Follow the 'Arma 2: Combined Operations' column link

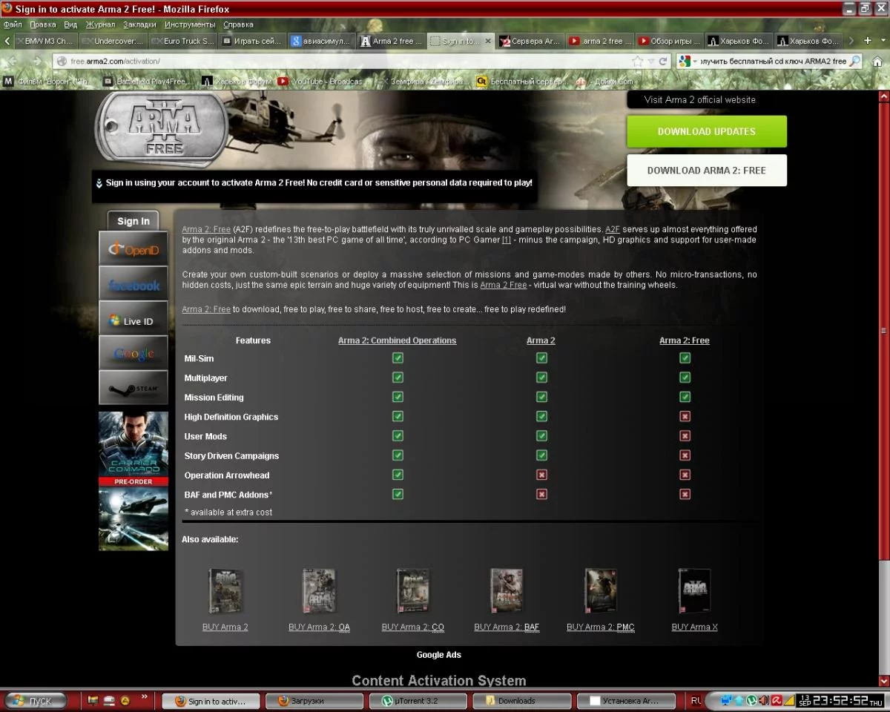coord(398,340)
